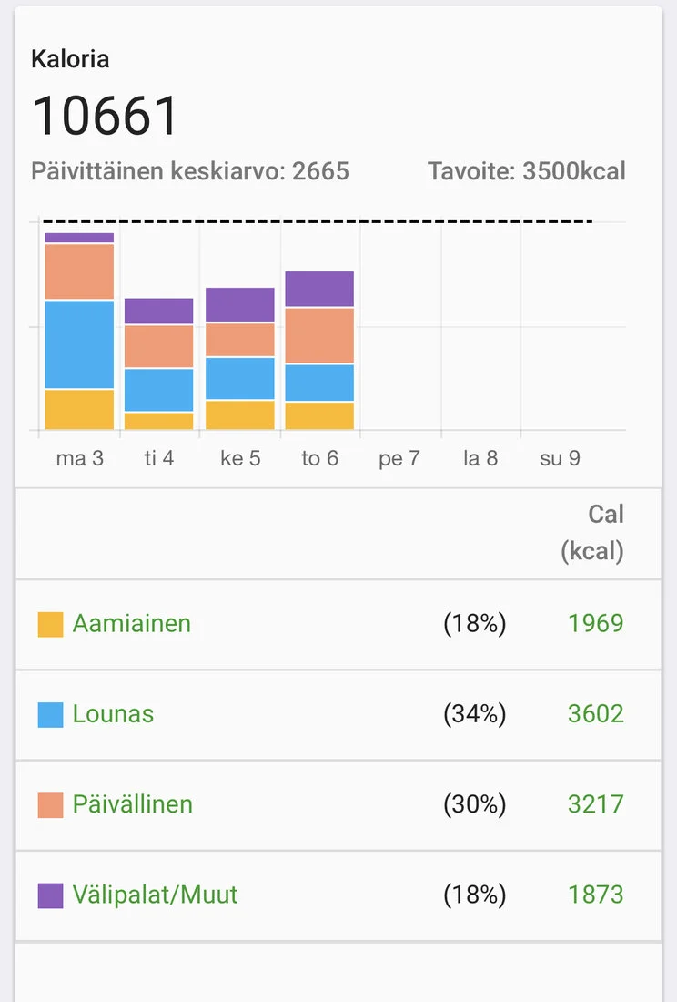Click the Cal (kcal) column header

click(x=593, y=533)
